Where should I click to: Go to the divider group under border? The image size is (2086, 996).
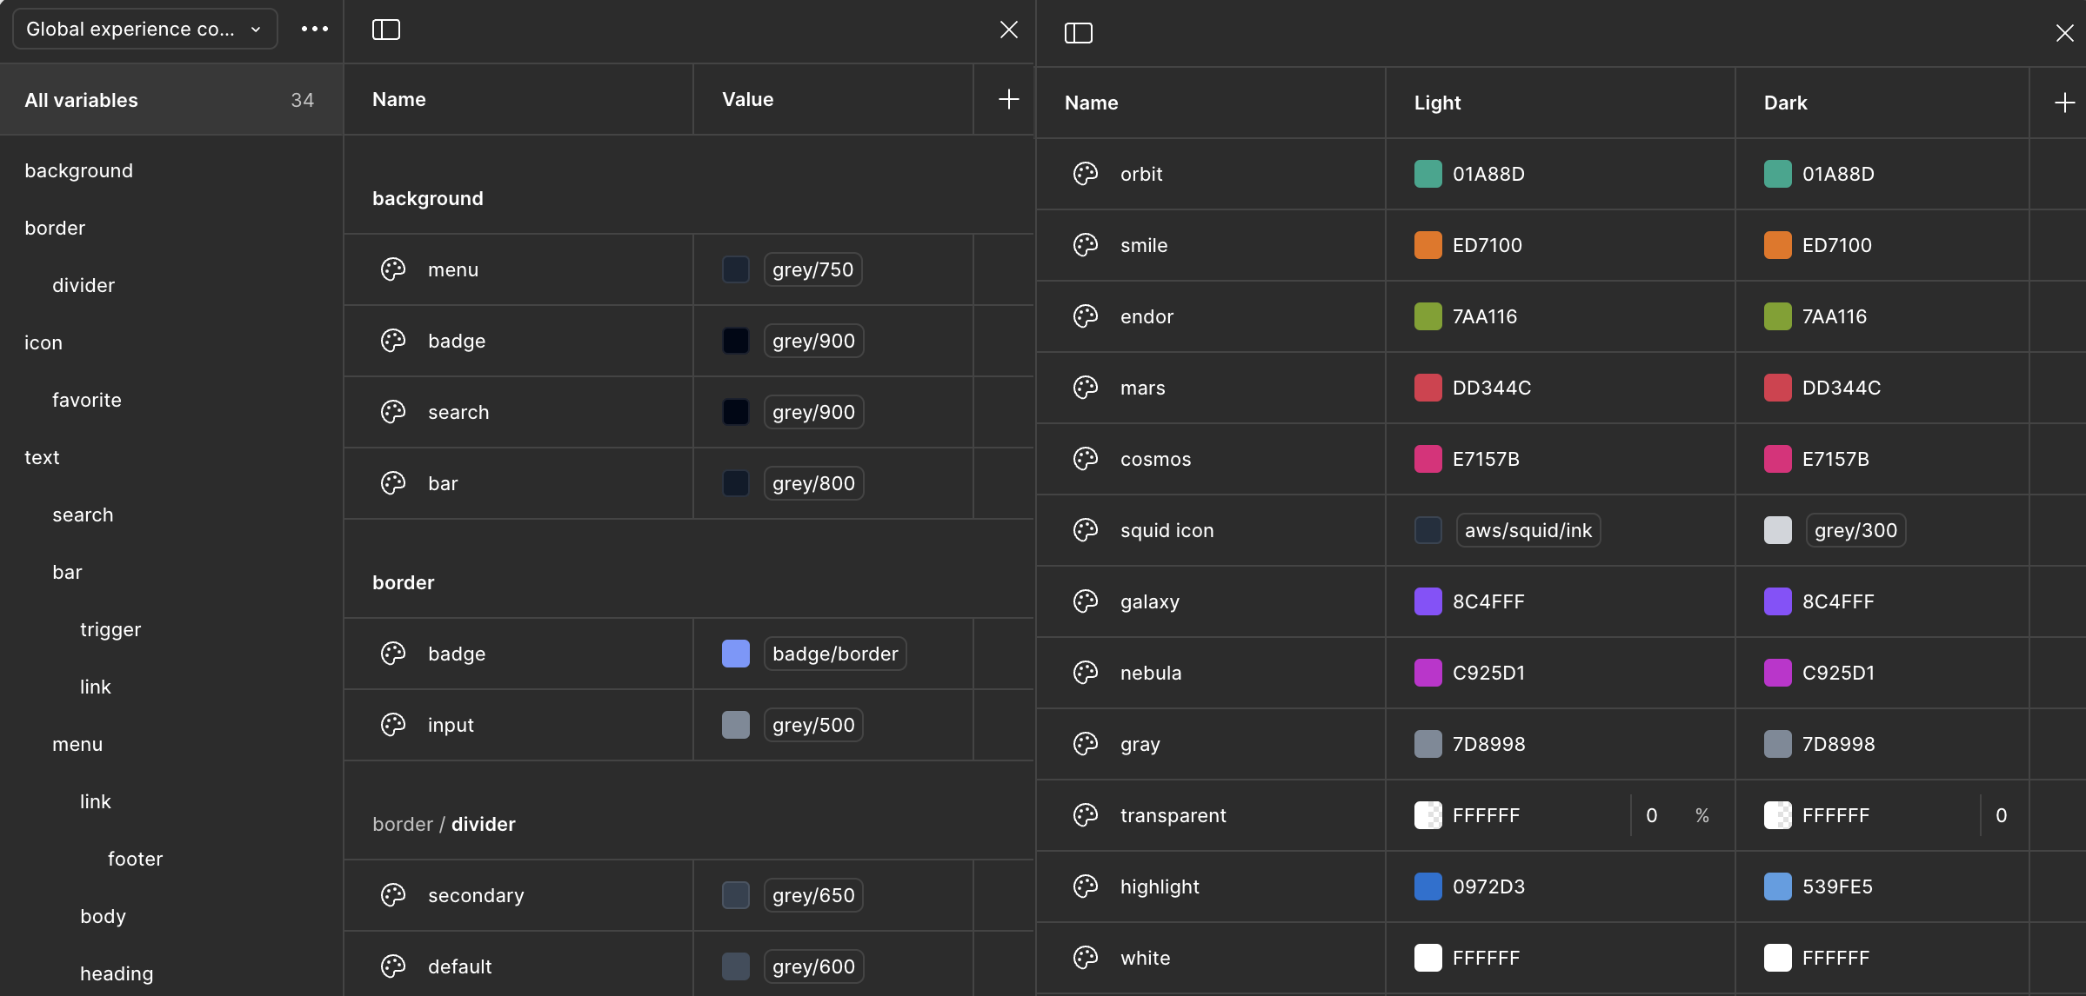(x=84, y=285)
